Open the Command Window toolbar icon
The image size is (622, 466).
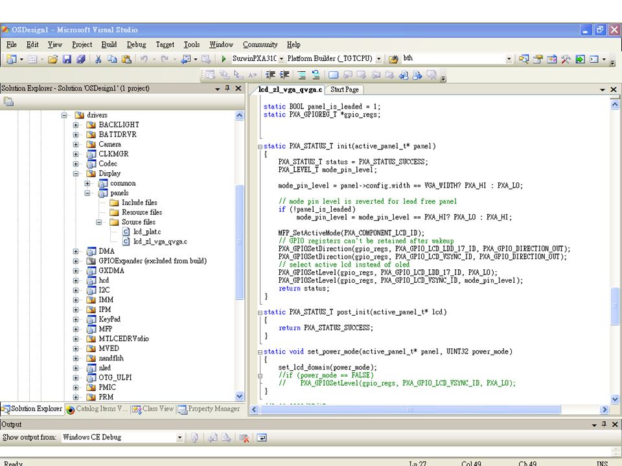click(594, 60)
